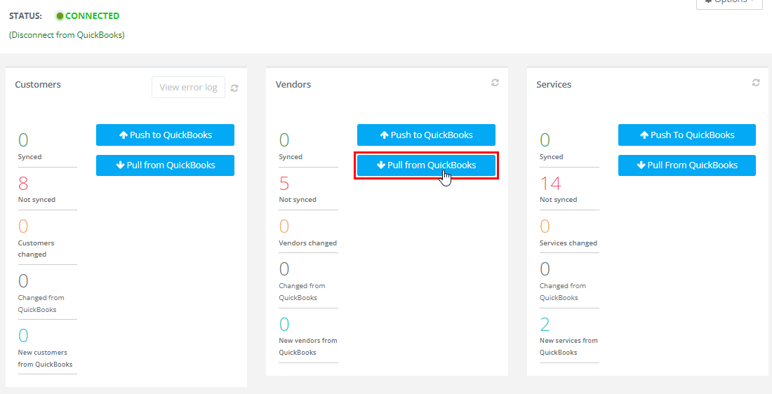Push Services to QuickBooks
772x394 pixels.
pos(687,135)
